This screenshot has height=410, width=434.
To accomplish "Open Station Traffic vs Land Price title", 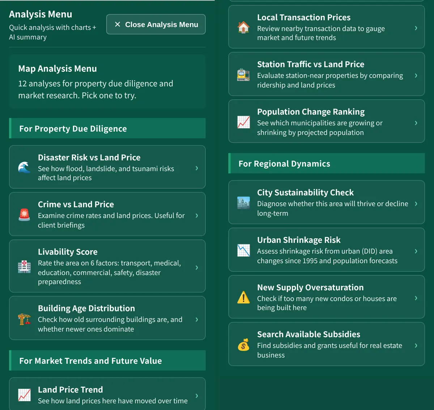I will pos(311,64).
